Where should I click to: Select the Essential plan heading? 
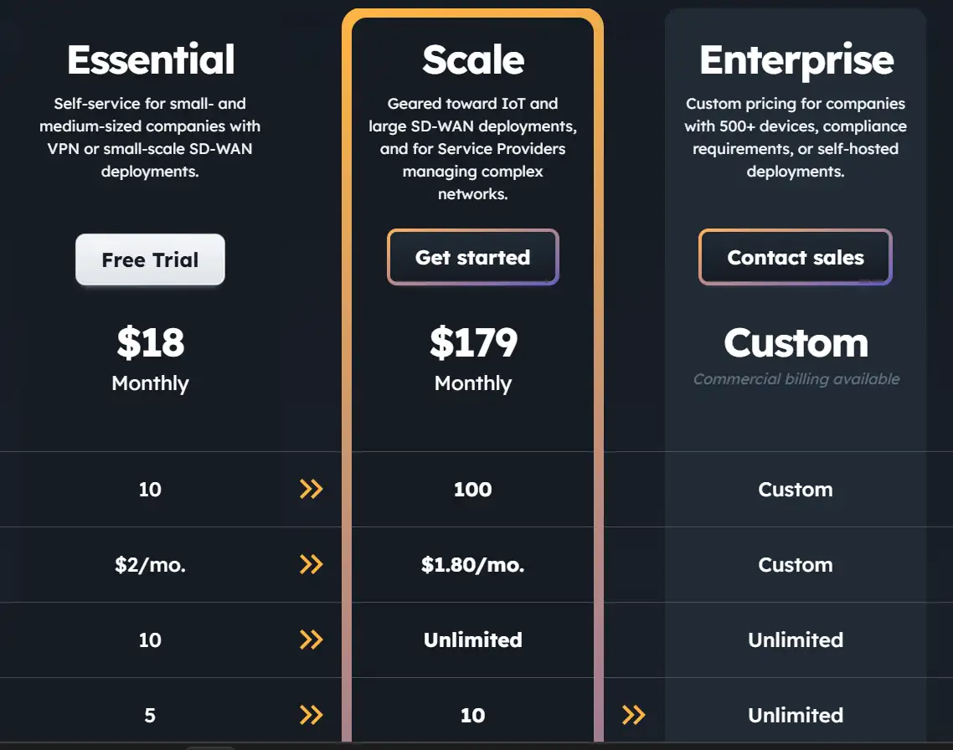tap(151, 59)
